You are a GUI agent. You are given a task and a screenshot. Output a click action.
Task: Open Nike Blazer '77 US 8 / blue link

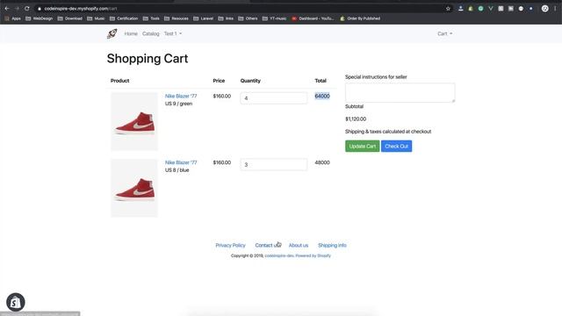click(181, 162)
